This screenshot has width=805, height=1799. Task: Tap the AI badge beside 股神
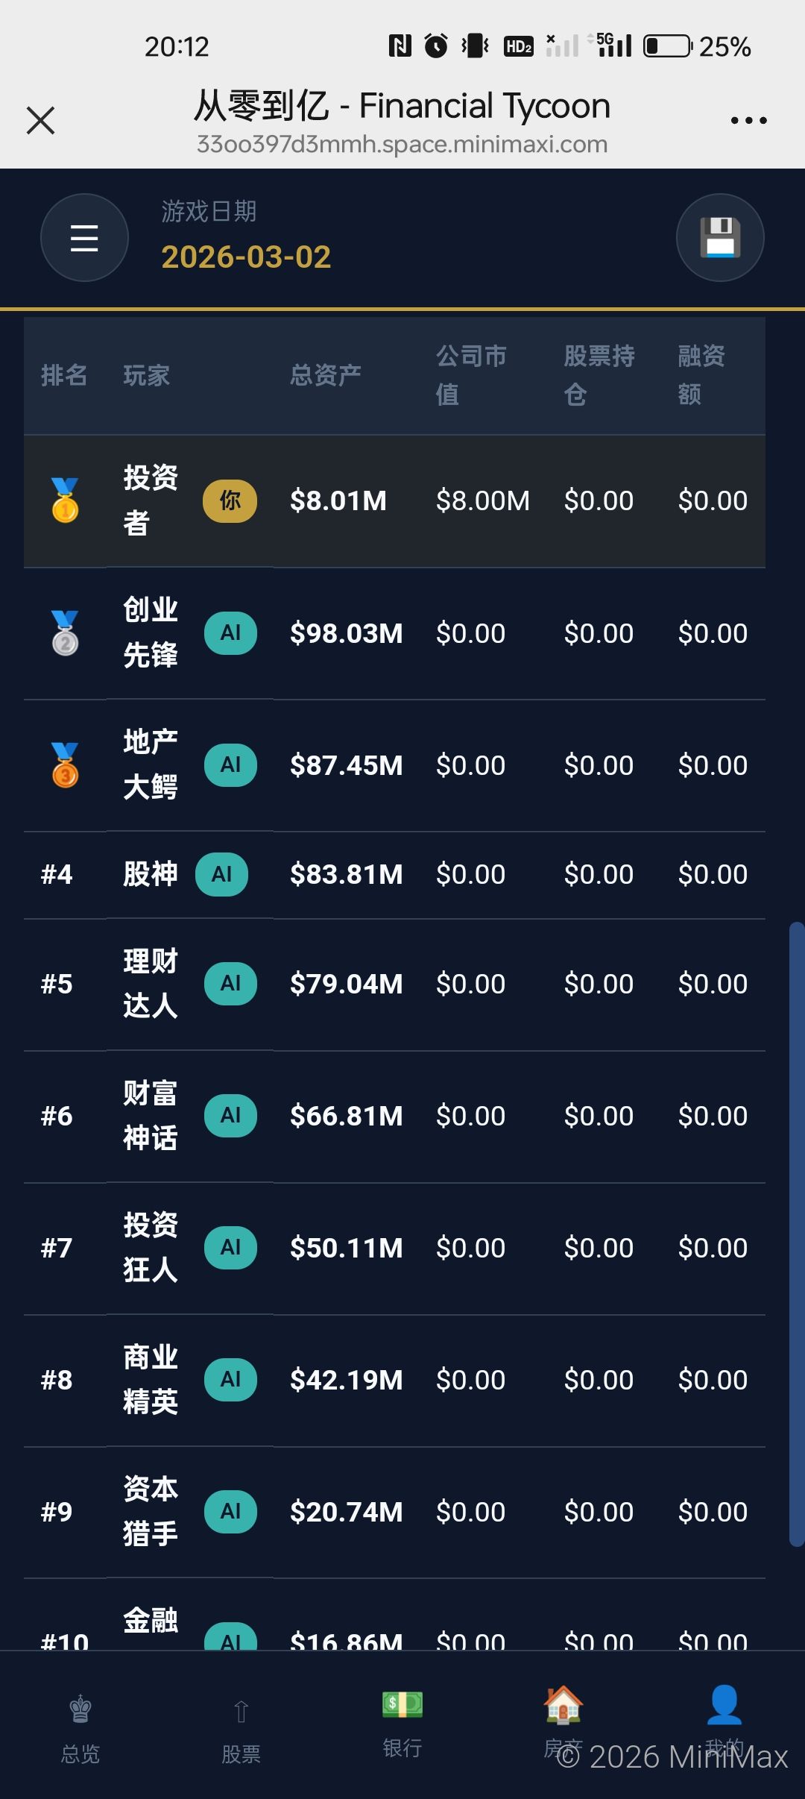[x=221, y=874]
